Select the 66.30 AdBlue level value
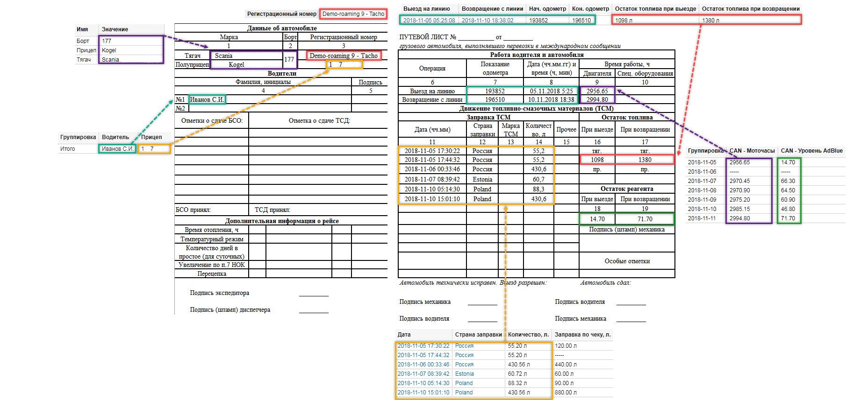The width and height of the screenshot is (846, 400). (788, 181)
